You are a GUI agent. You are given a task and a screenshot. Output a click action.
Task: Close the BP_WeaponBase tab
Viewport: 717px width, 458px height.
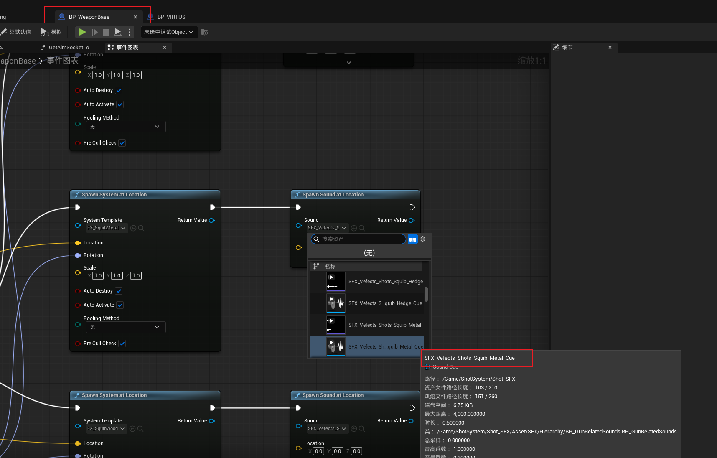135,17
